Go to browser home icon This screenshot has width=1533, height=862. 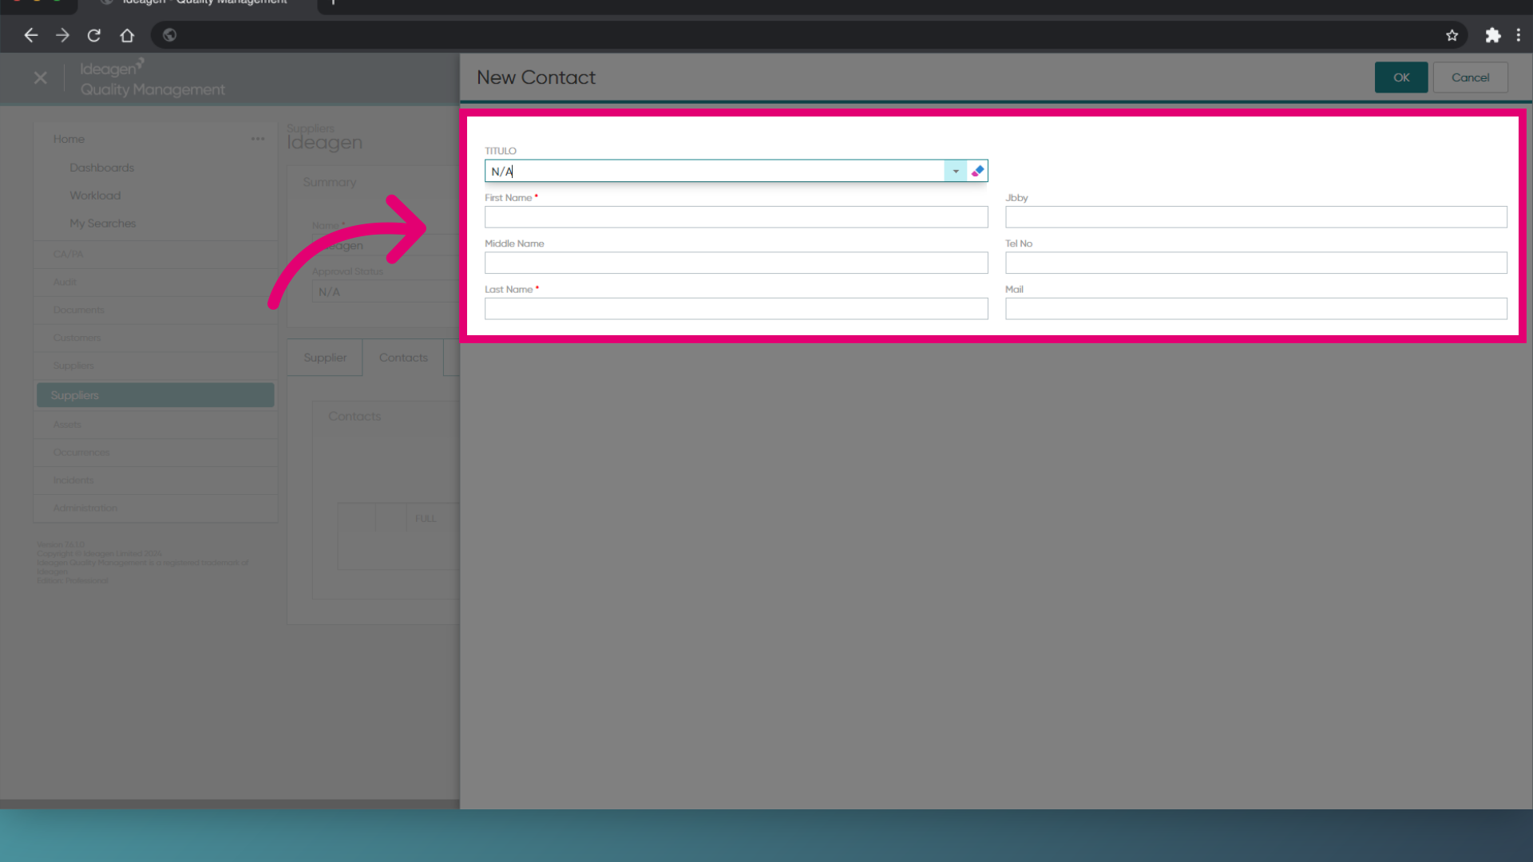click(x=127, y=35)
